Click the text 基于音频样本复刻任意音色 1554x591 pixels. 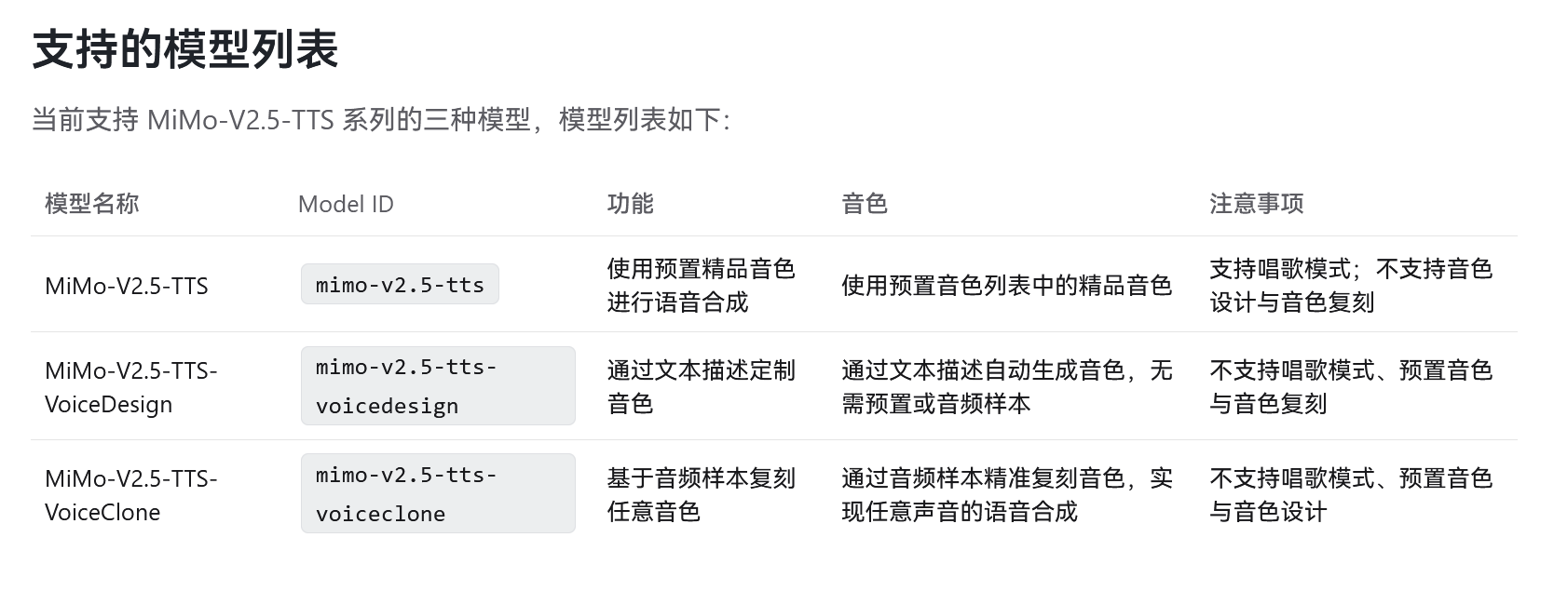[701, 494]
